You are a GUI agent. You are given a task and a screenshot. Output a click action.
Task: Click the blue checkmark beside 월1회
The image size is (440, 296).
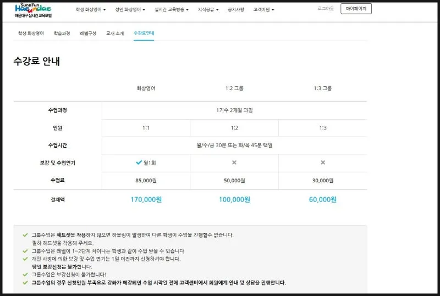coord(139,163)
